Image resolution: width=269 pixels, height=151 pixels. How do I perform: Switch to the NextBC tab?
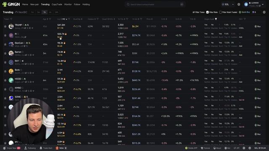[x=21, y=12]
